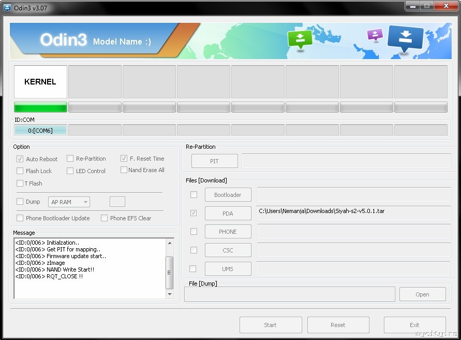Click the message log scrollbar thumb
461x340 pixels.
(169, 273)
